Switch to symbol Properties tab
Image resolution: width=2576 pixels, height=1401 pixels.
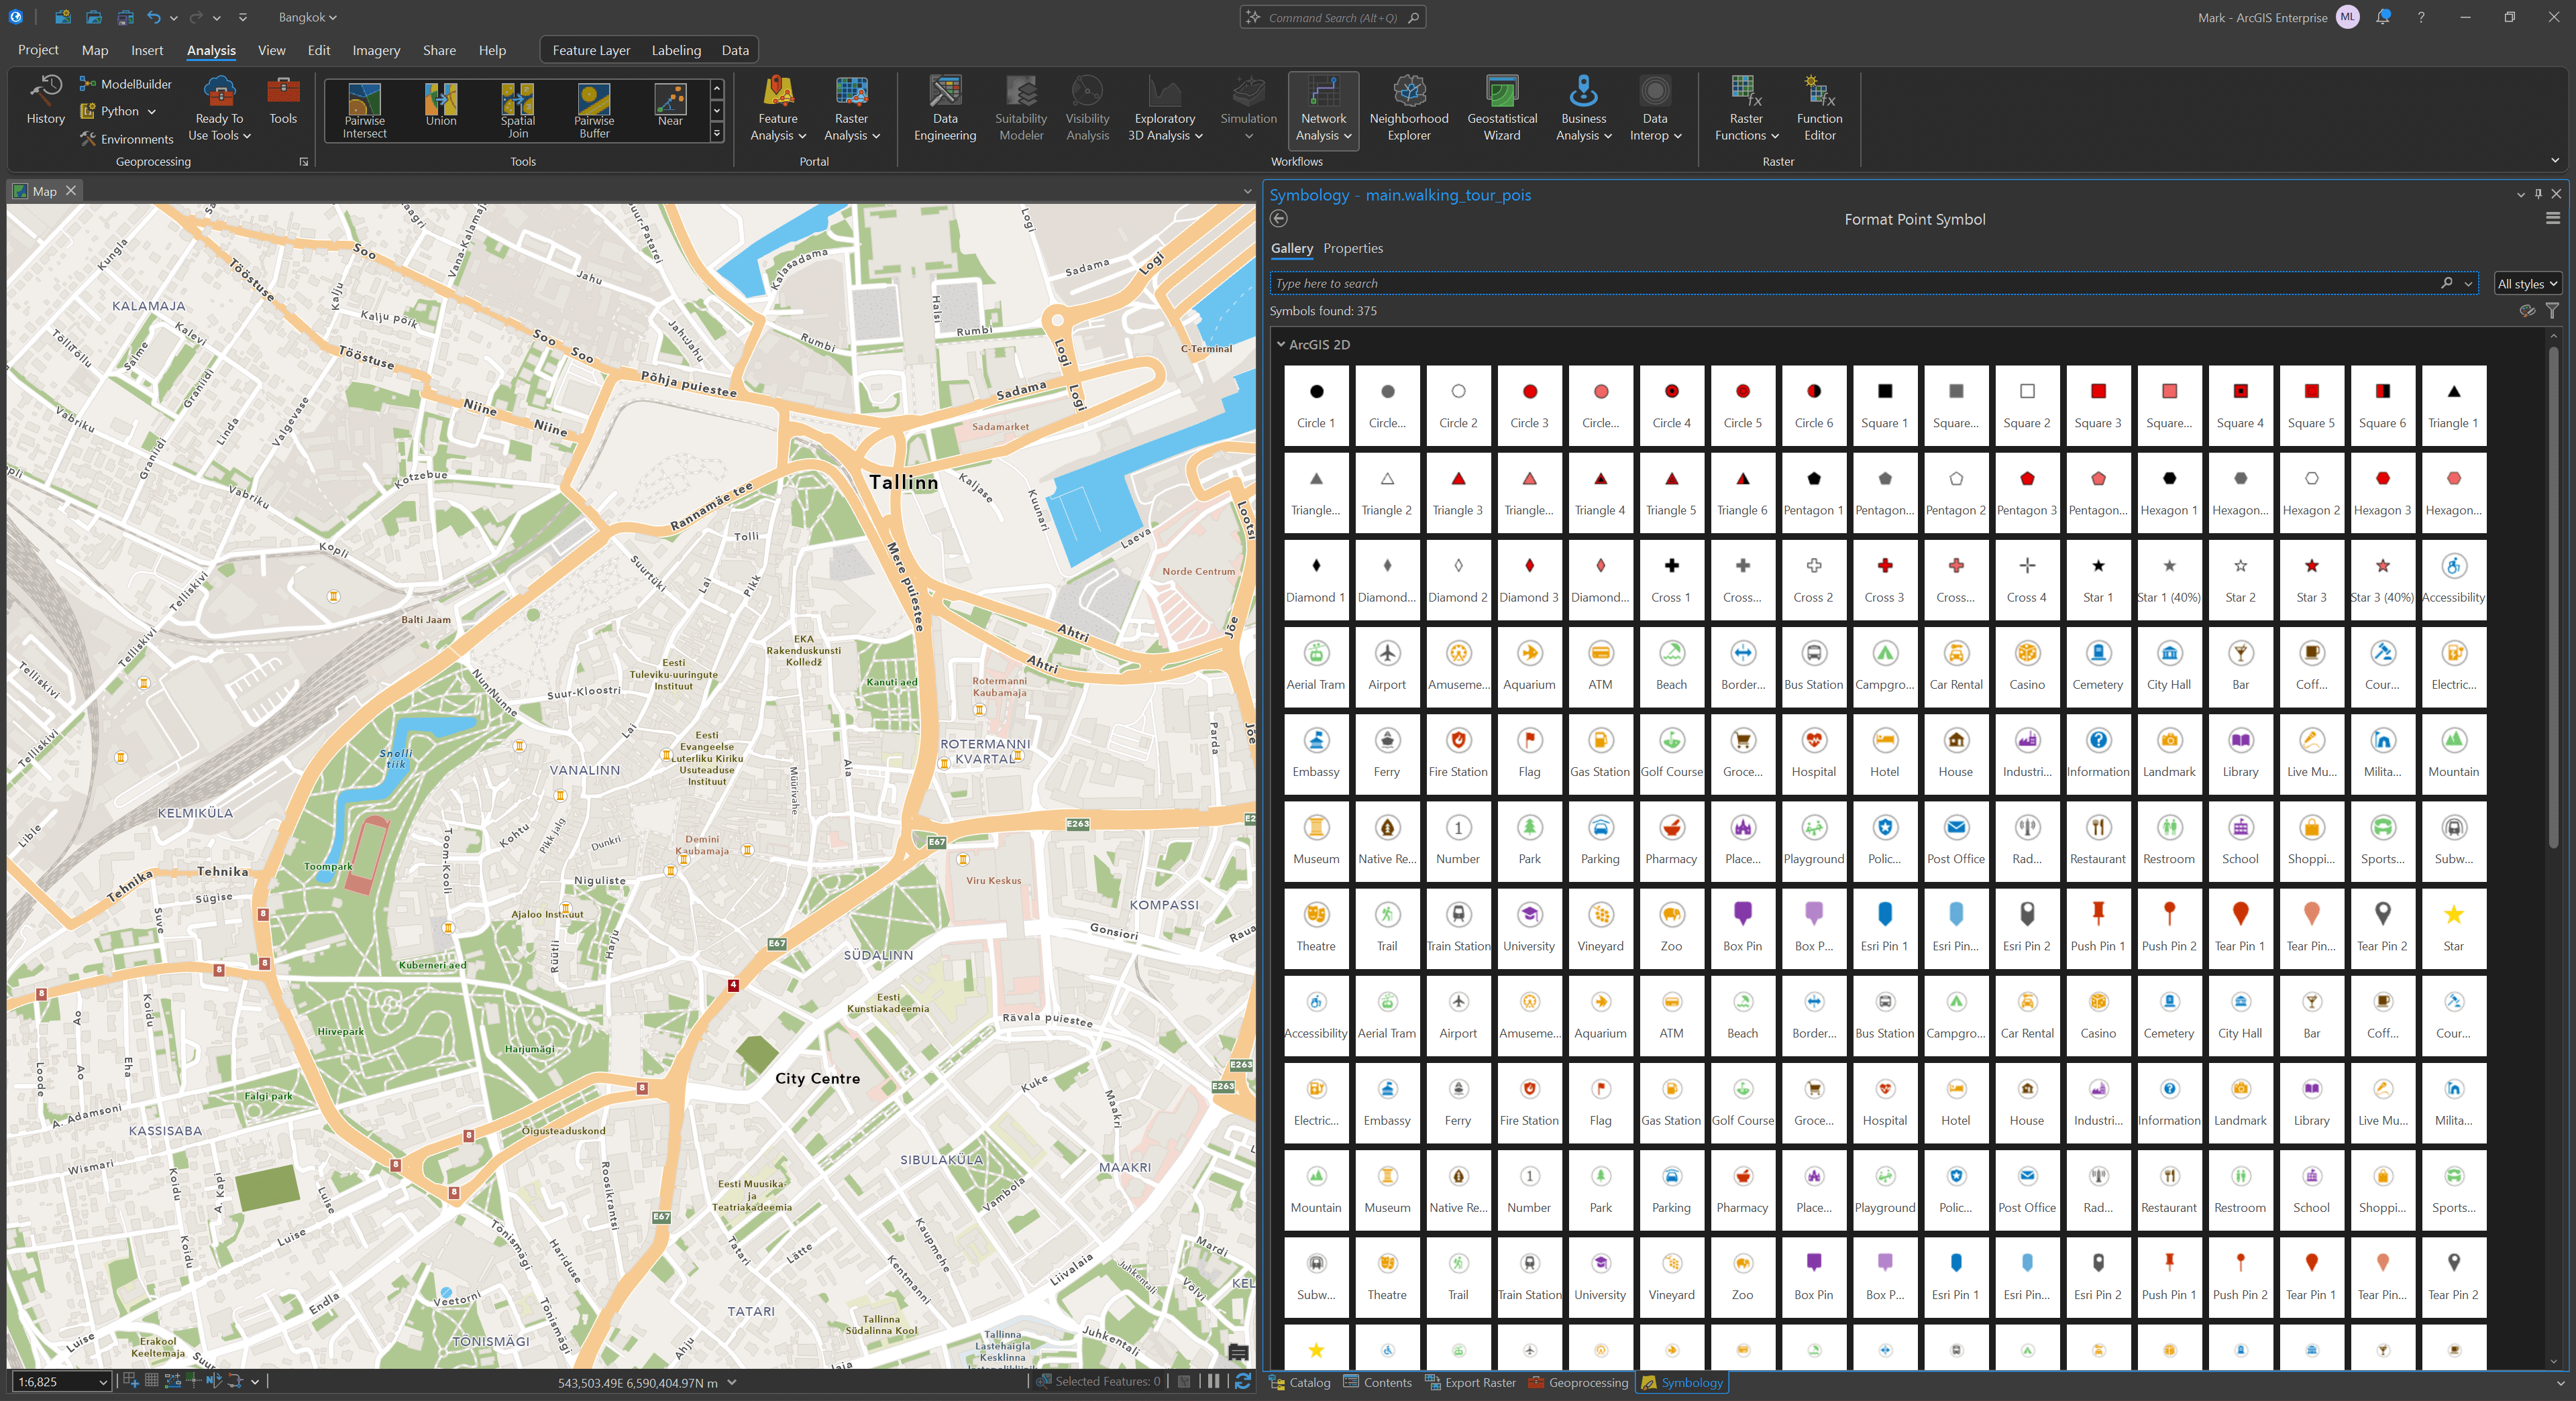(1353, 248)
